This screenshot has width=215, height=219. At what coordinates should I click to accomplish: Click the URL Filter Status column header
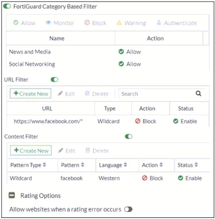point(189,108)
